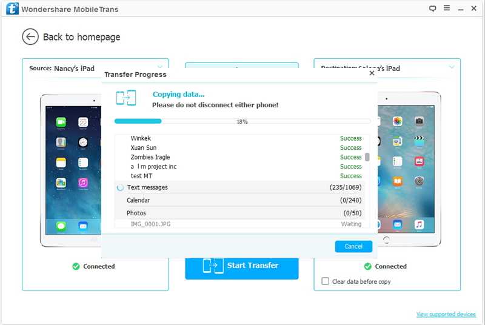
Task: Click Clock app icon on source iPad
Action: (83, 142)
